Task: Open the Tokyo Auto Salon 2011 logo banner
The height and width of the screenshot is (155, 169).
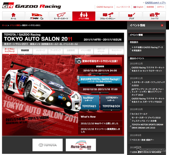Action: [x=81, y=145]
